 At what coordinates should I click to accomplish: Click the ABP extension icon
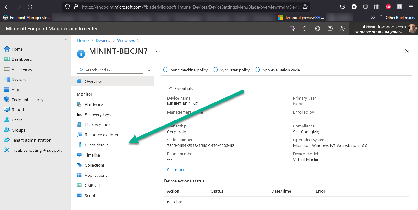coord(388,7)
